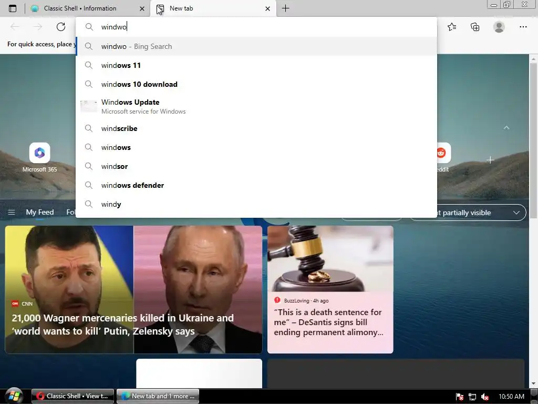Click the Action Center flag tray icon

tap(459, 397)
